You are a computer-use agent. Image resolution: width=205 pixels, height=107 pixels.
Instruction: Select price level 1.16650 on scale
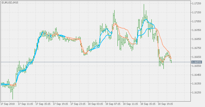[x=197, y=57]
